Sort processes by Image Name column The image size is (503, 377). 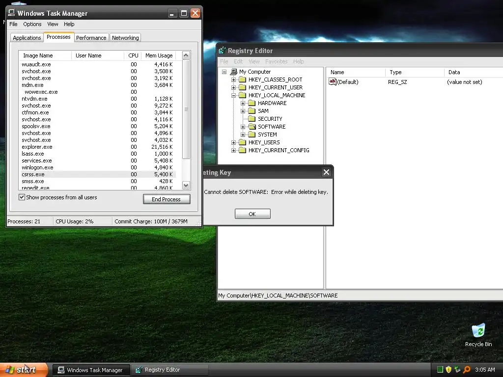45,55
